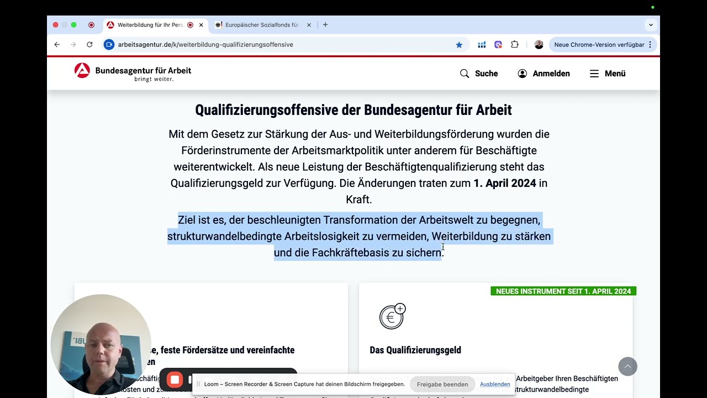Screen dimensions: 707x398
Task: Click the scroll-to-top arrow button
Action: click(627, 366)
